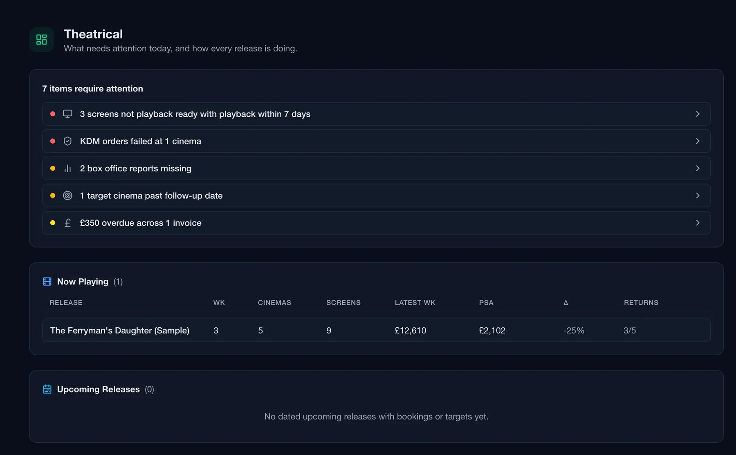Click yellow status dot on box office reports alert
736x455 pixels.
point(53,168)
